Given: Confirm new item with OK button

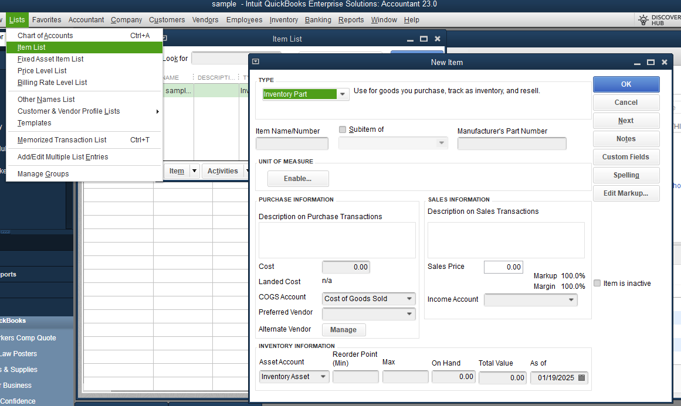Looking at the screenshot, I should 626,84.
